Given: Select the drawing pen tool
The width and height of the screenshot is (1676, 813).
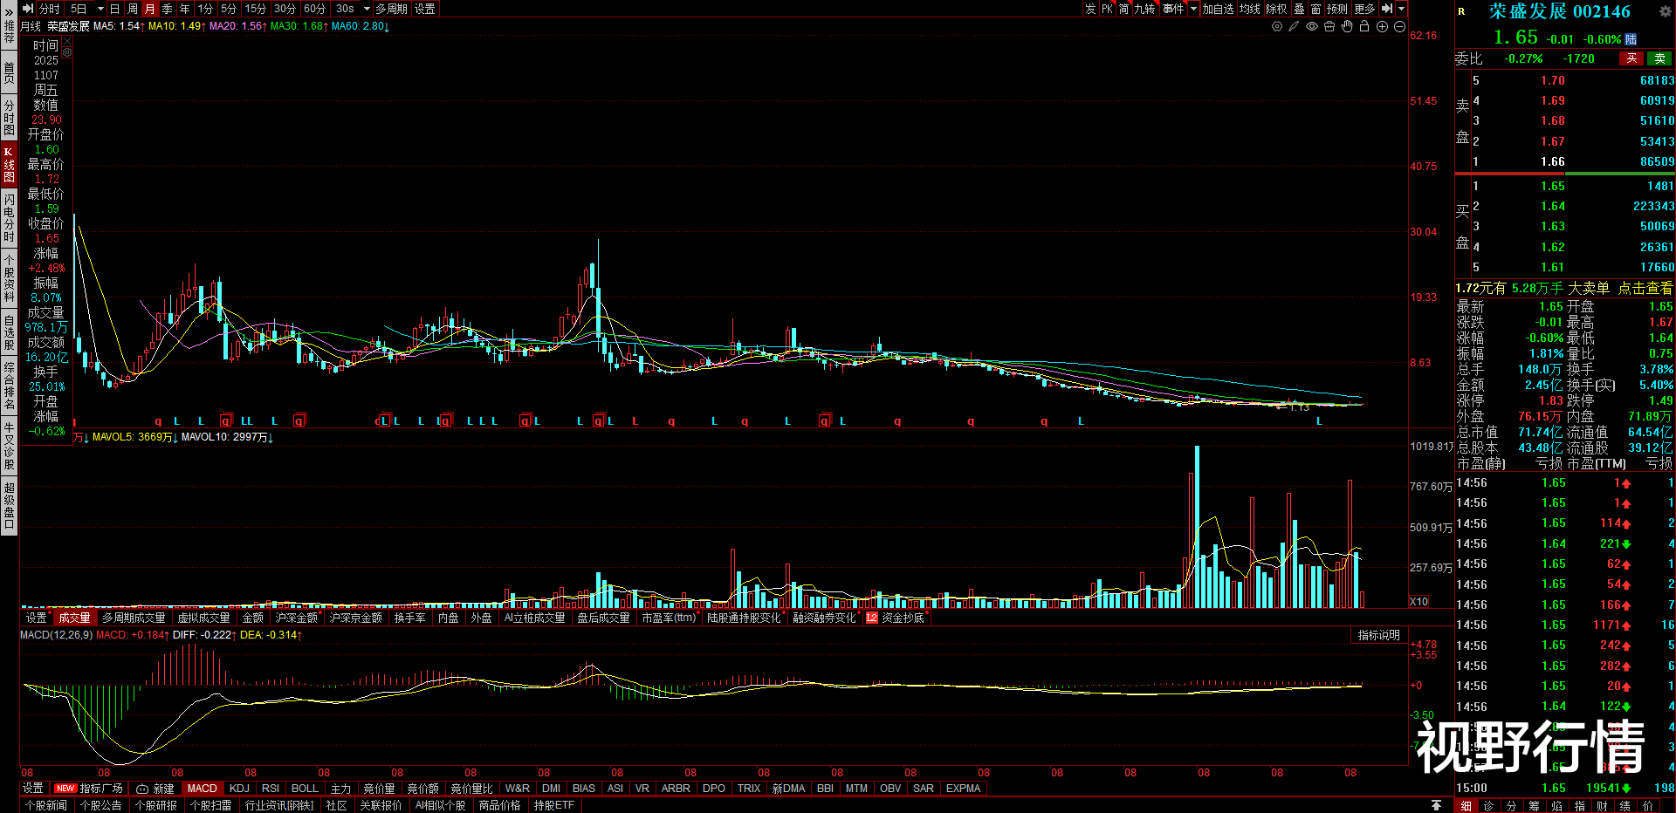Looking at the screenshot, I should point(1294,27).
